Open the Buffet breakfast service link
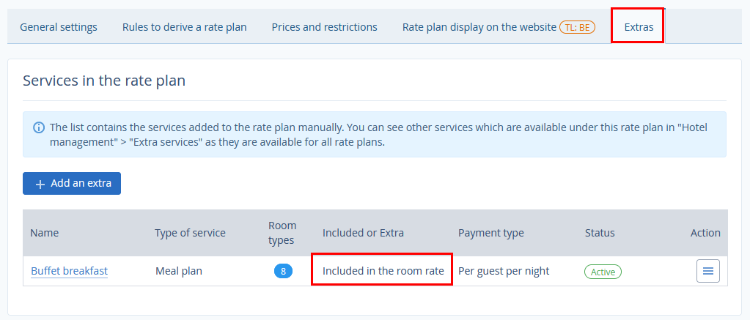 69,271
